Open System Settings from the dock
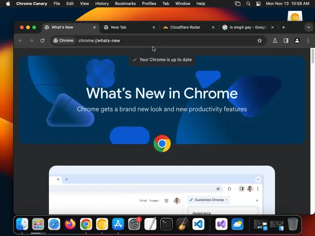The height and width of the screenshot is (236, 315). pyautogui.click(x=134, y=224)
